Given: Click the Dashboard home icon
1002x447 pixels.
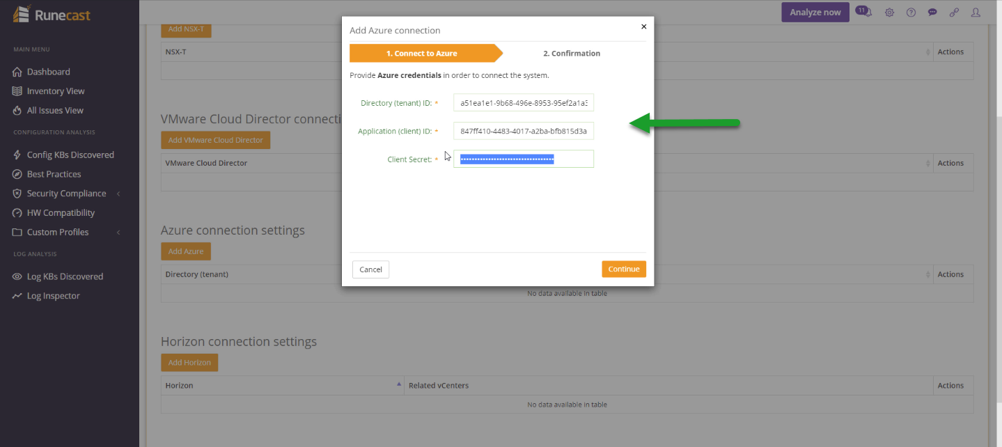Looking at the screenshot, I should pyautogui.click(x=17, y=72).
